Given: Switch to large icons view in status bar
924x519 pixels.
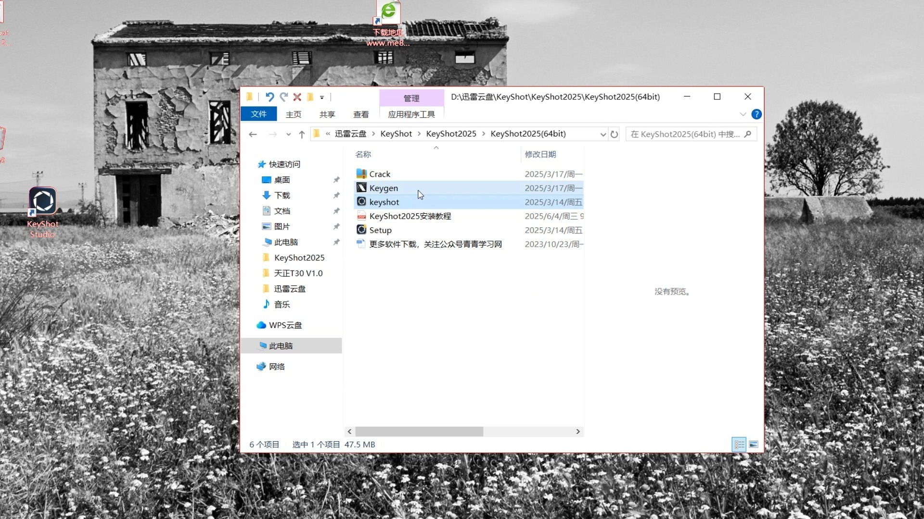Looking at the screenshot, I should pyautogui.click(x=754, y=445).
